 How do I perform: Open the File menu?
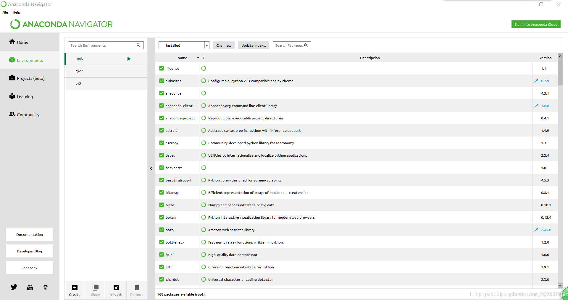pyautogui.click(x=5, y=12)
